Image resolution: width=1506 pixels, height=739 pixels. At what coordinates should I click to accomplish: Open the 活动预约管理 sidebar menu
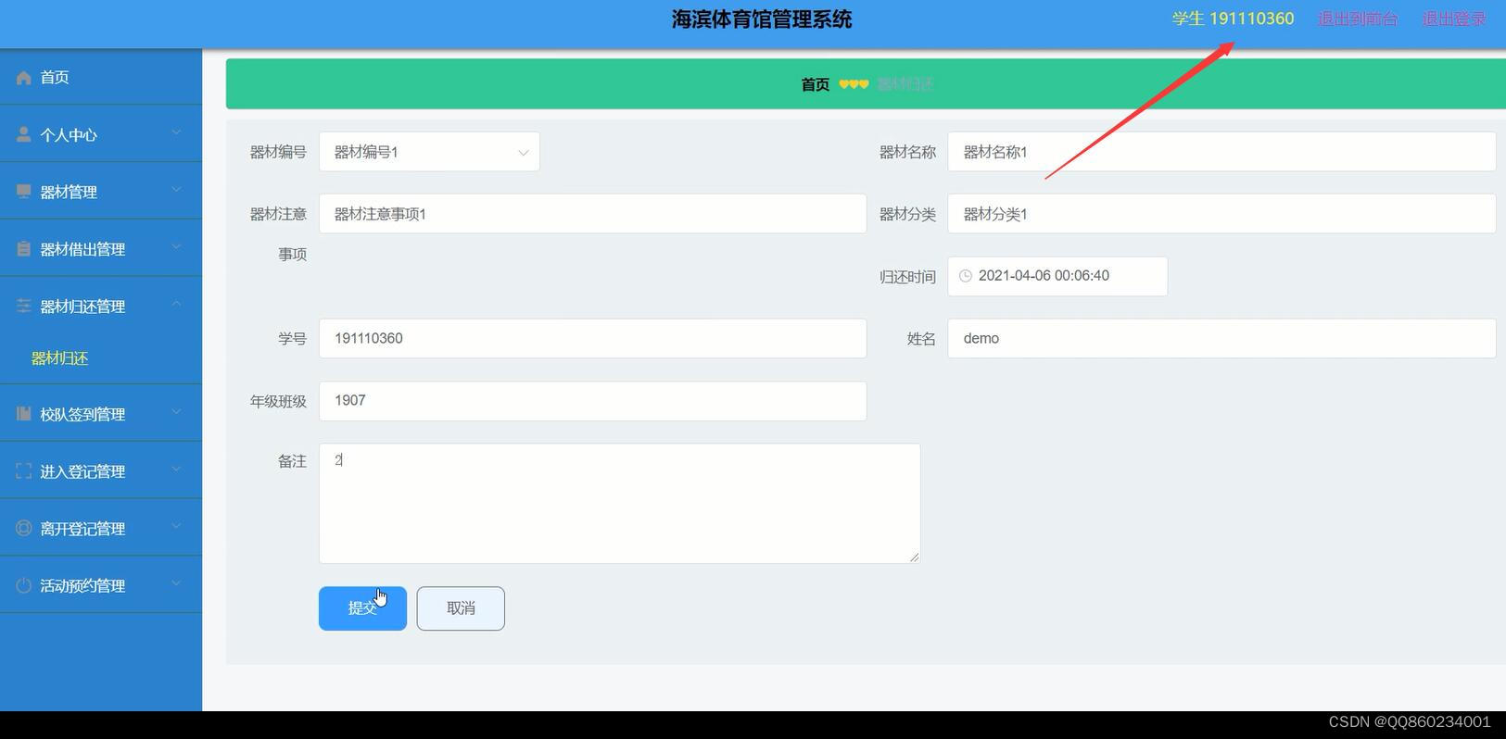pos(101,585)
